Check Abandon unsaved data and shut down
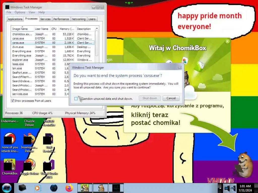Screen dimensions: 258x193 tap(76, 99)
